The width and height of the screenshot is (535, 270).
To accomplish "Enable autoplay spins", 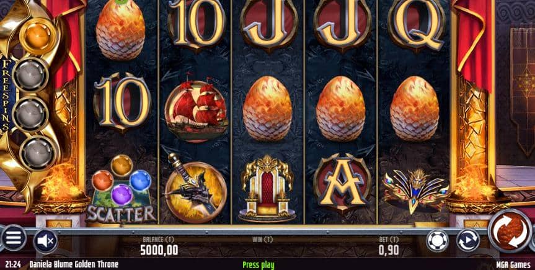I will tap(468, 240).
